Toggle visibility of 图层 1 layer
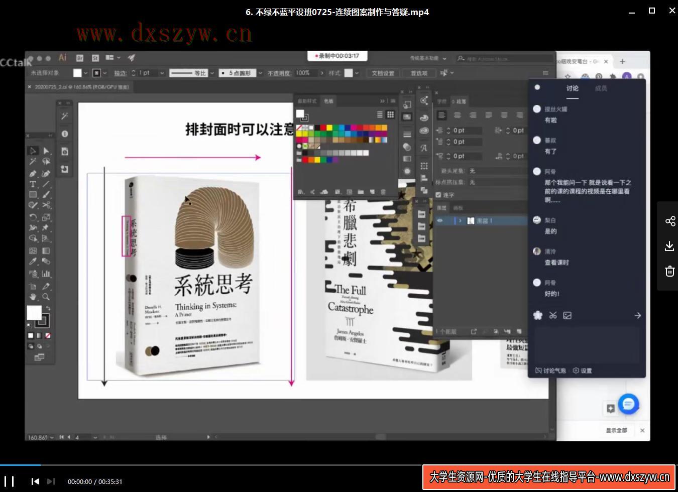678x492 pixels. [440, 221]
